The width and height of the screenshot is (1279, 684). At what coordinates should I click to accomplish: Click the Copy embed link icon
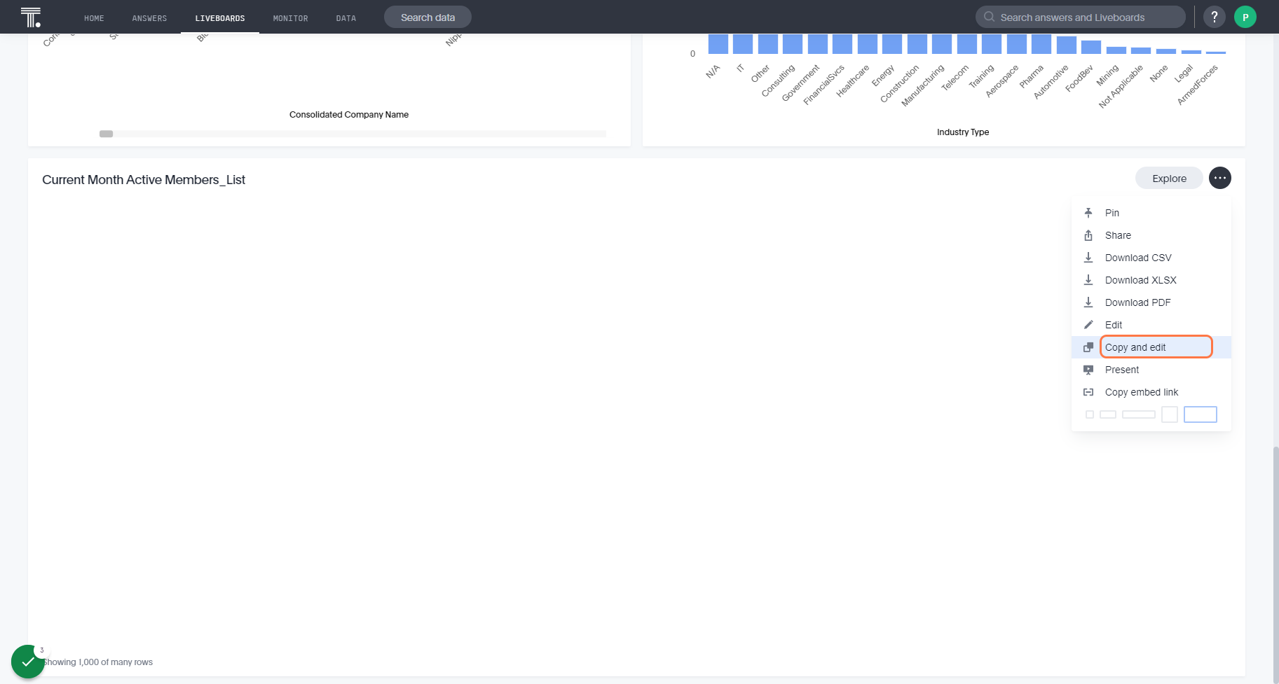pos(1088,392)
